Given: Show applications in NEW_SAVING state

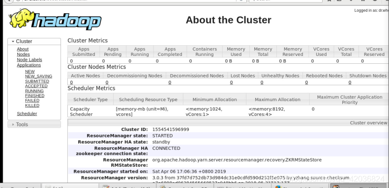Looking at the screenshot, I should [38, 76].
